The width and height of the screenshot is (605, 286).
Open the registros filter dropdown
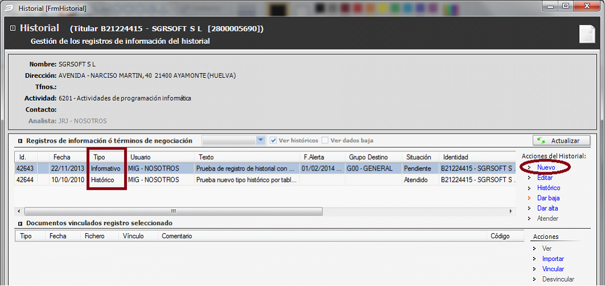[261, 140]
